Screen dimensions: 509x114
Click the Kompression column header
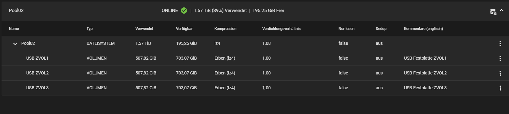(225, 29)
